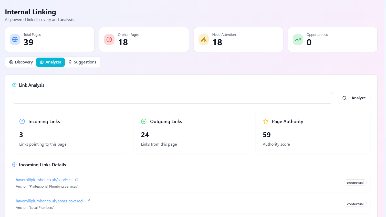This screenshot has height=217, width=386.
Task: Click the contextual badge next to Professional Plumbing Services
Action: coord(355,182)
